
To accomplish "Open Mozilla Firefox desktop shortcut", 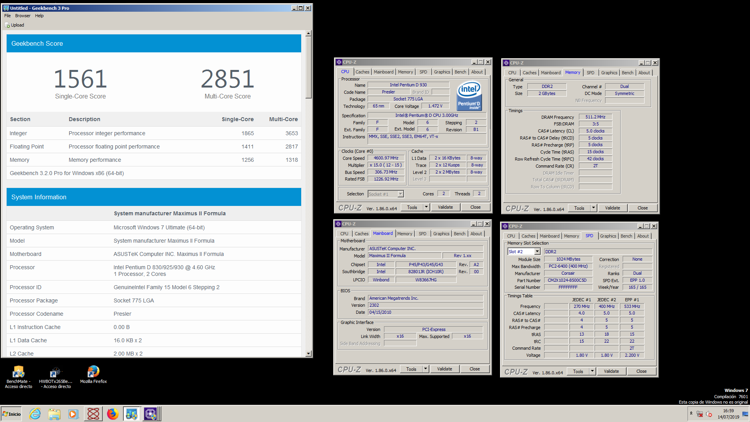I will (x=93, y=374).
